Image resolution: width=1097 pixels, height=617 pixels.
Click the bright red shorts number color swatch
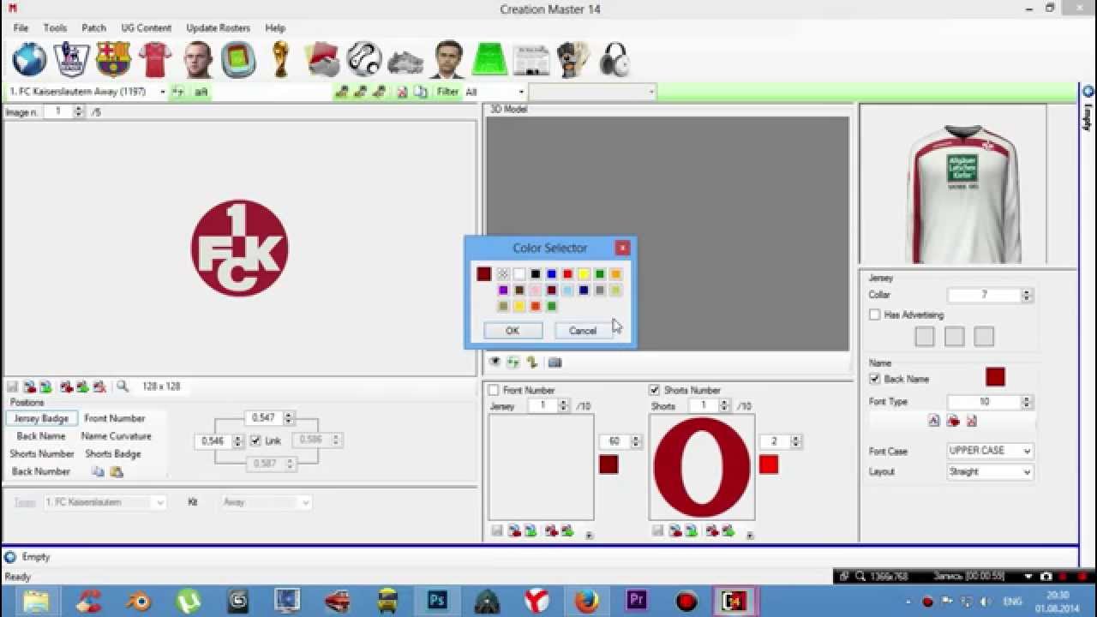pyautogui.click(x=769, y=464)
